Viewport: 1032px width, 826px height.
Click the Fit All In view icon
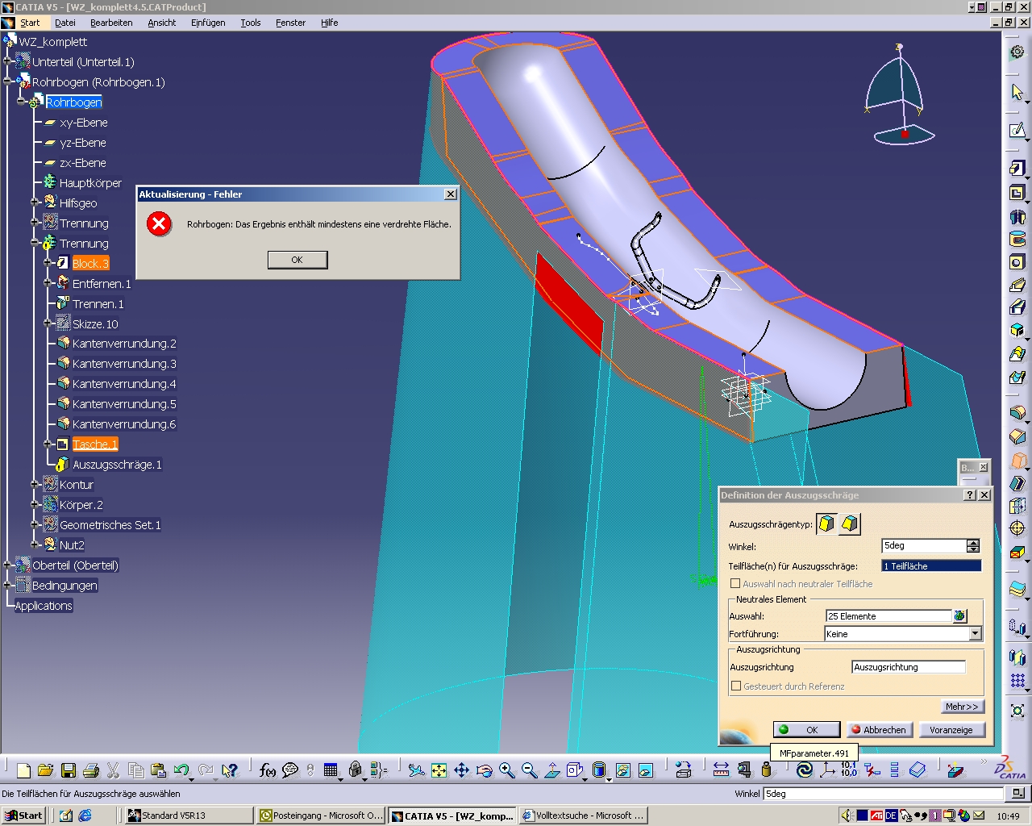click(439, 770)
